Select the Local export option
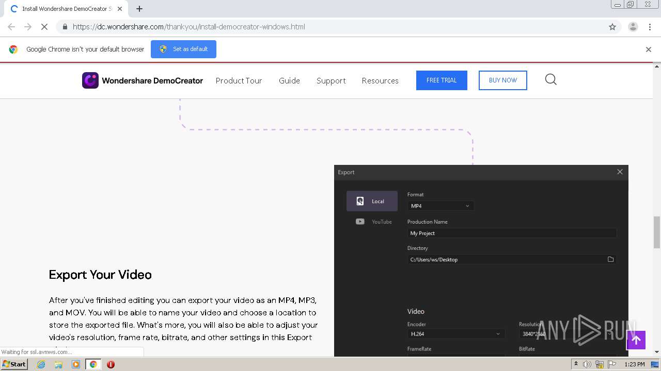The height and width of the screenshot is (371, 661). pos(372,201)
